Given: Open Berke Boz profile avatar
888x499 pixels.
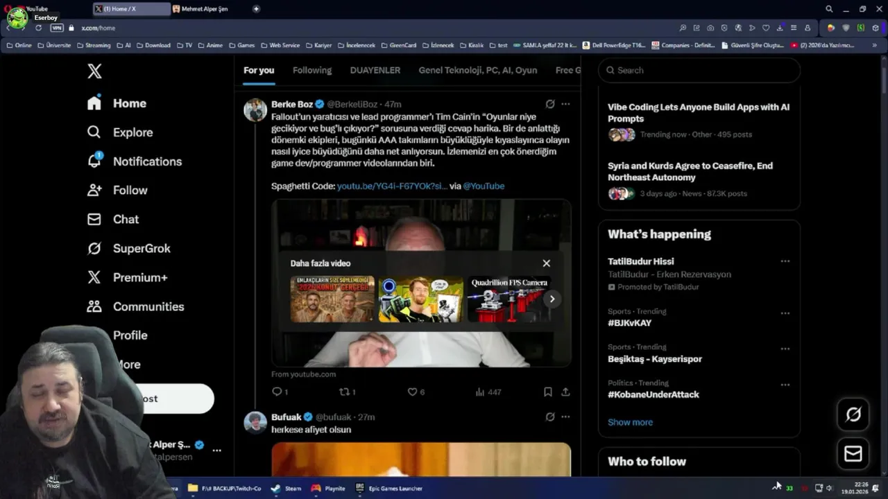Looking at the screenshot, I should pyautogui.click(x=255, y=110).
